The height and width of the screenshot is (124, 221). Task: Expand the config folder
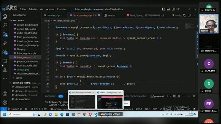coord(19,78)
